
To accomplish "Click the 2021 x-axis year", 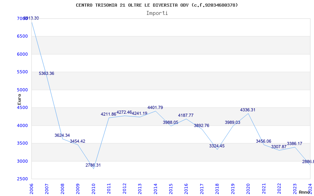I will click(x=264, y=189).
